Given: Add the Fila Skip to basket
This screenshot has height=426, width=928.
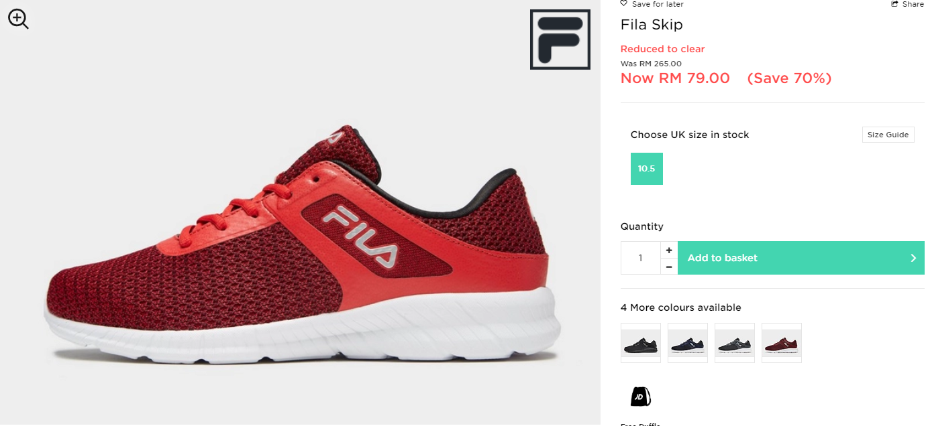Looking at the screenshot, I should tap(801, 258).
